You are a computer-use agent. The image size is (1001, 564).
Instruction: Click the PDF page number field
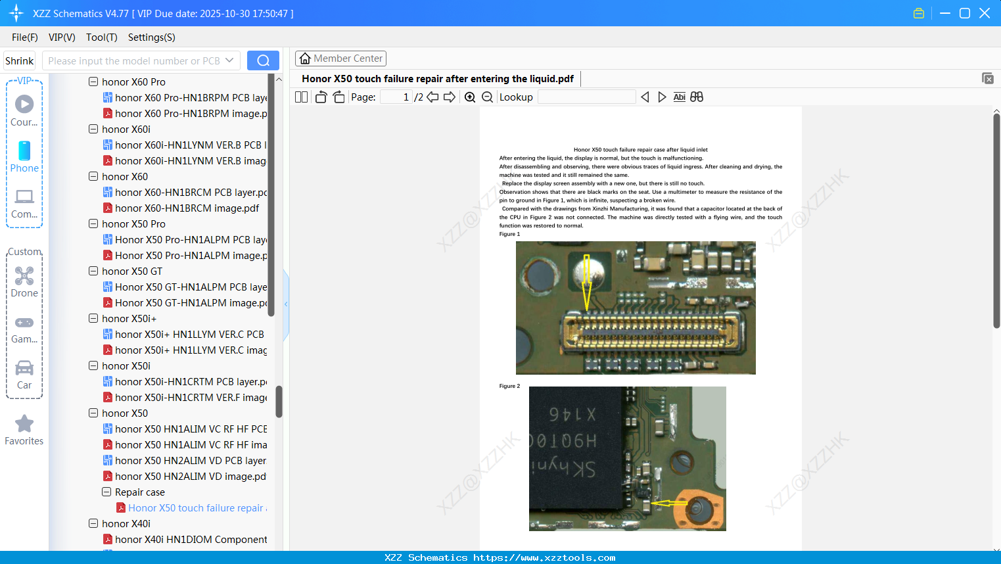click(396, 97)
